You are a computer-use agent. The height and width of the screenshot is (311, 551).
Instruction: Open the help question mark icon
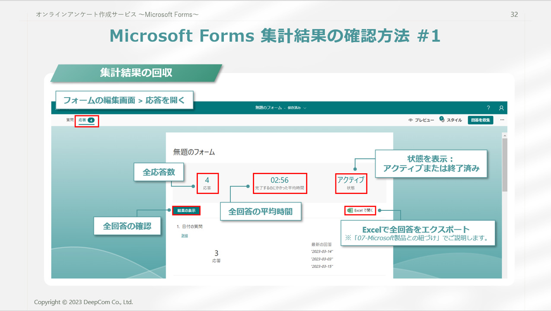click(x=488, y=108)
